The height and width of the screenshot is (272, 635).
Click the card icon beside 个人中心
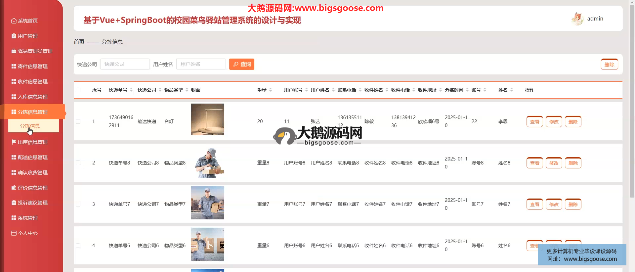(14, 233)
